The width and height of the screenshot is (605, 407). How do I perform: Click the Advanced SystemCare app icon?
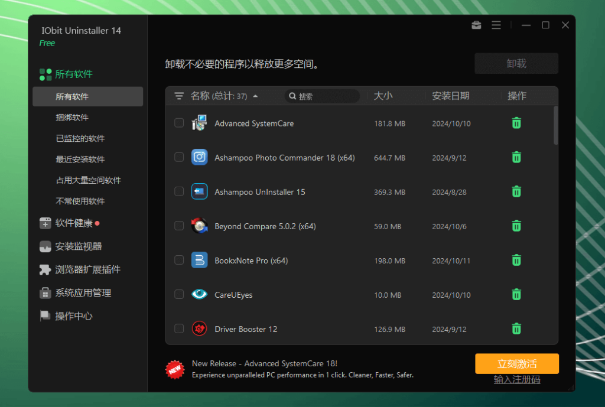pos(200,123)
